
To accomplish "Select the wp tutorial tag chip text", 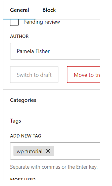I will coord(29,151).
